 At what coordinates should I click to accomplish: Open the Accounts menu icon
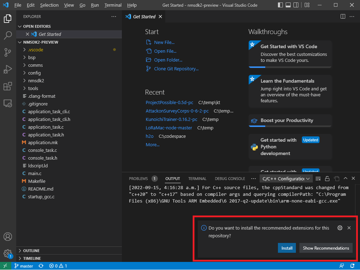pyautogui.click(x=8, y=237)
